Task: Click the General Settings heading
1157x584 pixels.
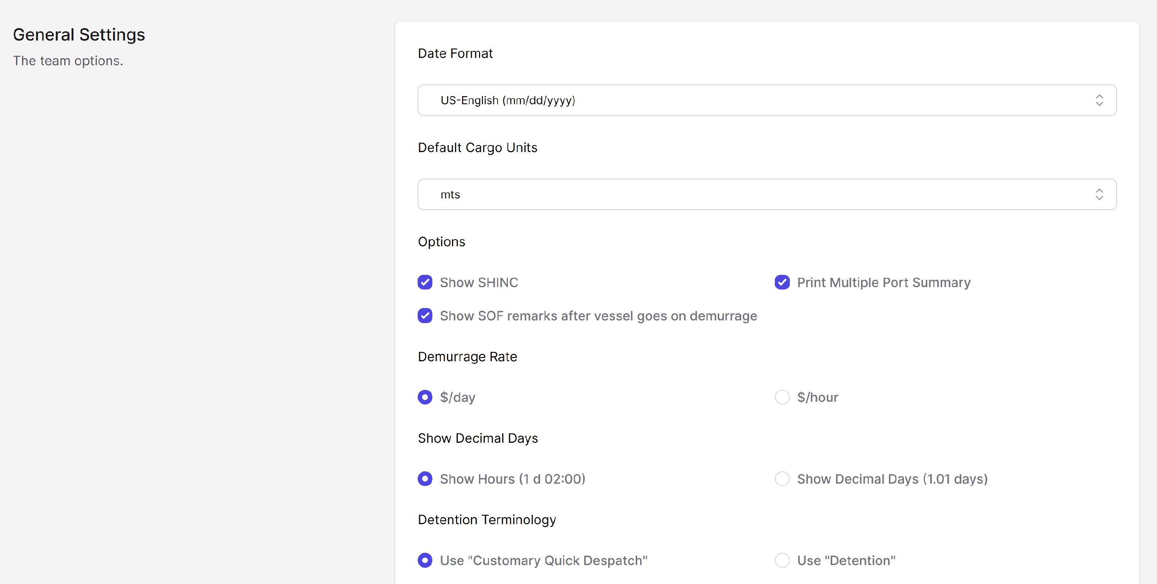Action: [79, 35]
